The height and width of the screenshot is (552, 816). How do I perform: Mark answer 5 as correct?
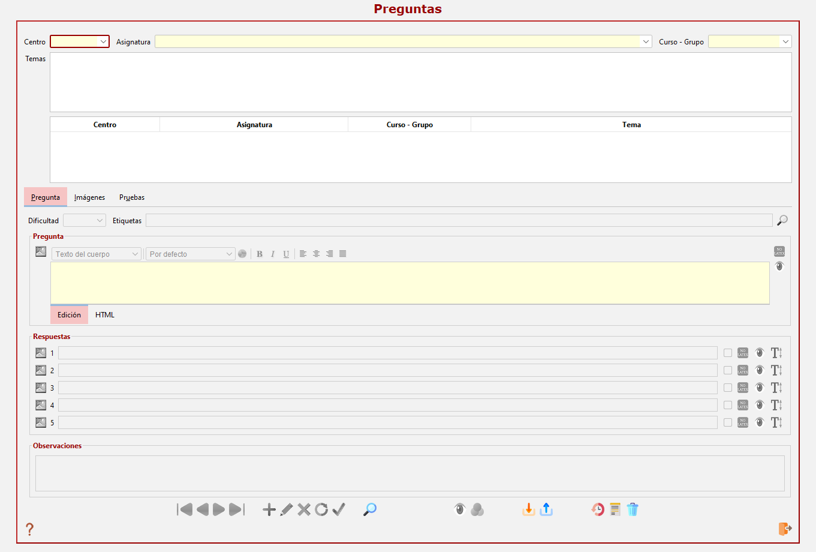tap(728, 422)
